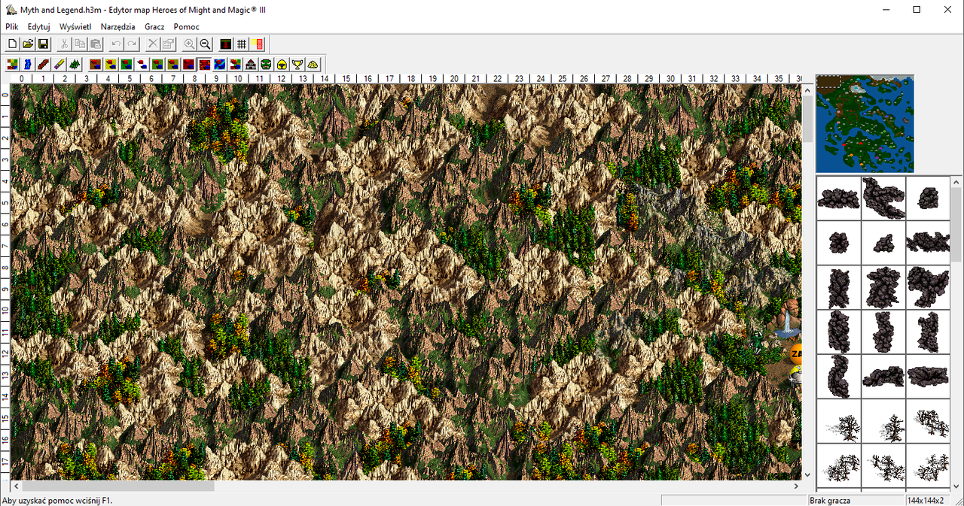Undo the last action via toolbar arrow
Viewport: 964px width, 506px height.
116,44
